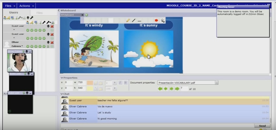Collapse the Chat panel
This screenshot has height=130, width=276.
(62, 94)
